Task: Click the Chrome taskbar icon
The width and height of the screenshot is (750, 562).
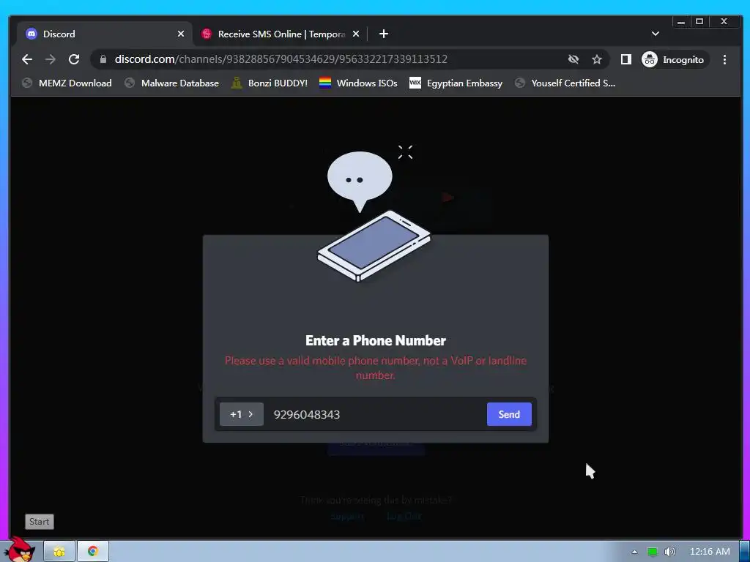Action: (x=93, y=552)
